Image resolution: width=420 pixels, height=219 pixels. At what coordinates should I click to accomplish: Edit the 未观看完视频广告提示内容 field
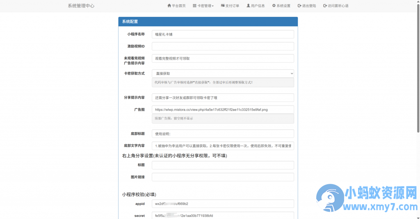[x=223, y=58]
